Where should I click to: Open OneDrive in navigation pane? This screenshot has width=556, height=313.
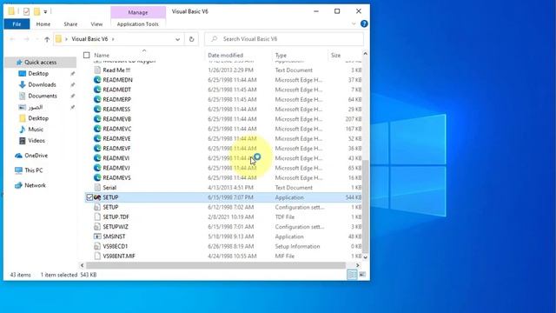click(x=36, y=156)
